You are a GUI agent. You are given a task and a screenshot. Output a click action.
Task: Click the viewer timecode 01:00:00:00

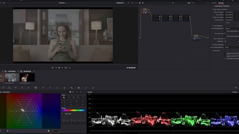pyautogui.click(x=131, y=68)
